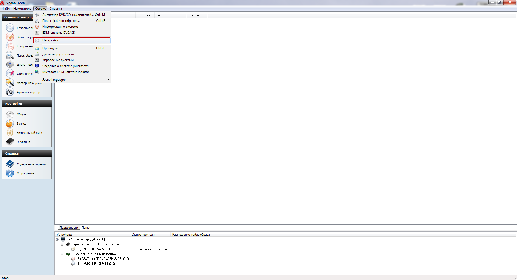Click the physical drive F: disc icon
517x280 pixels.
click(x=73, y=259)
